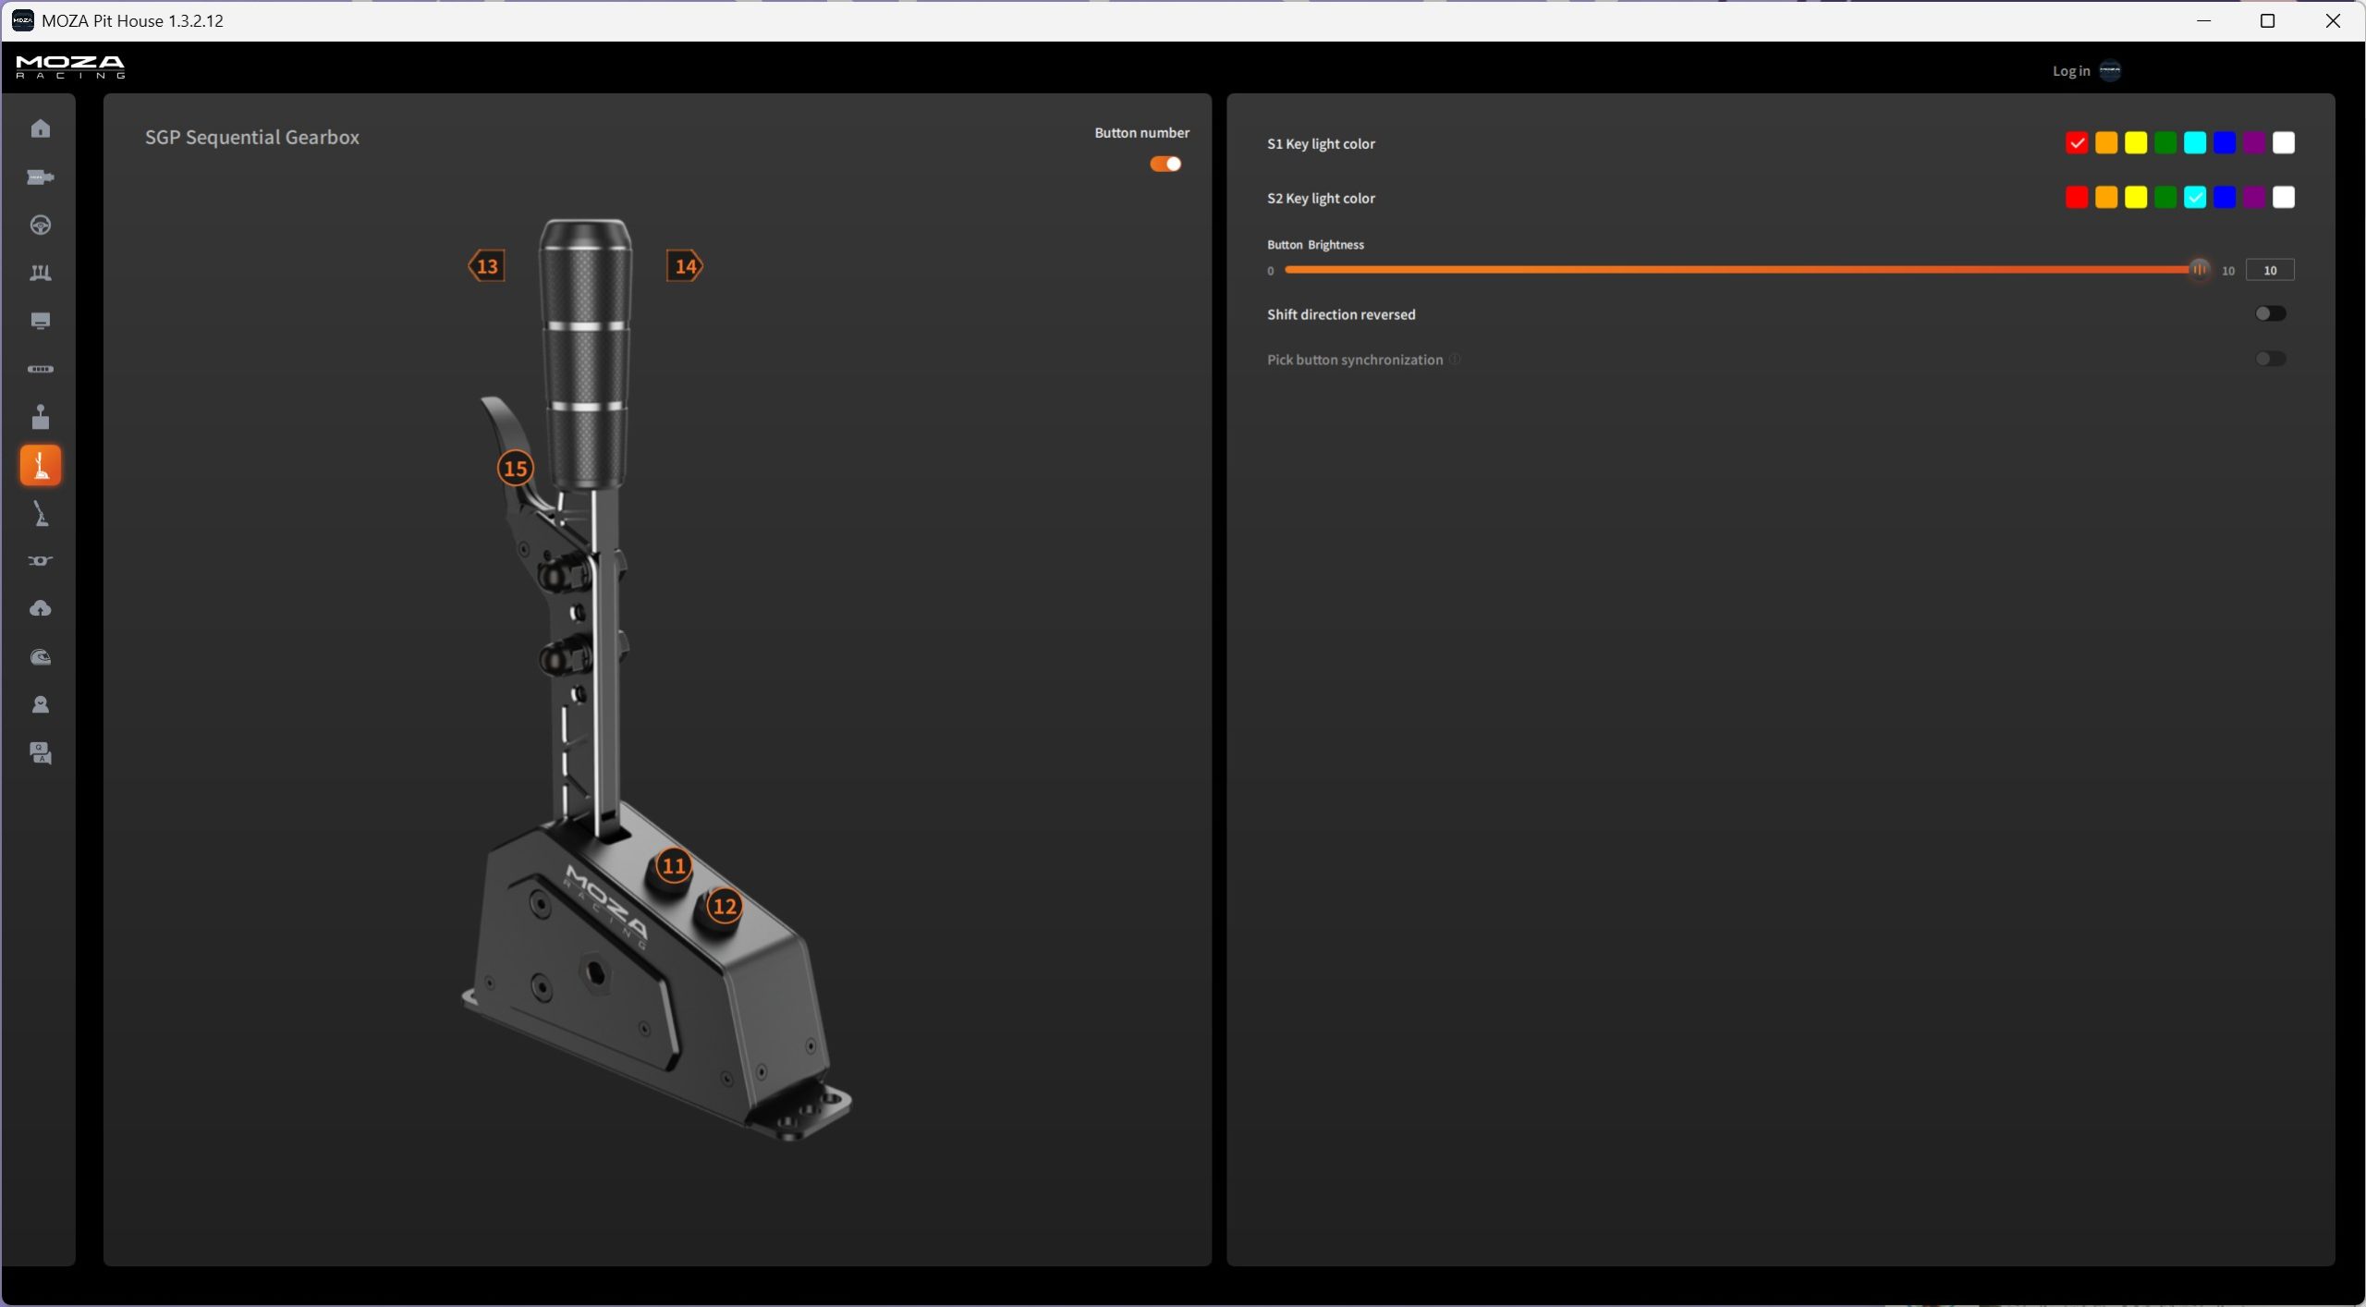
Task: Set S2 key light color to red
Action: point(2077,197)
